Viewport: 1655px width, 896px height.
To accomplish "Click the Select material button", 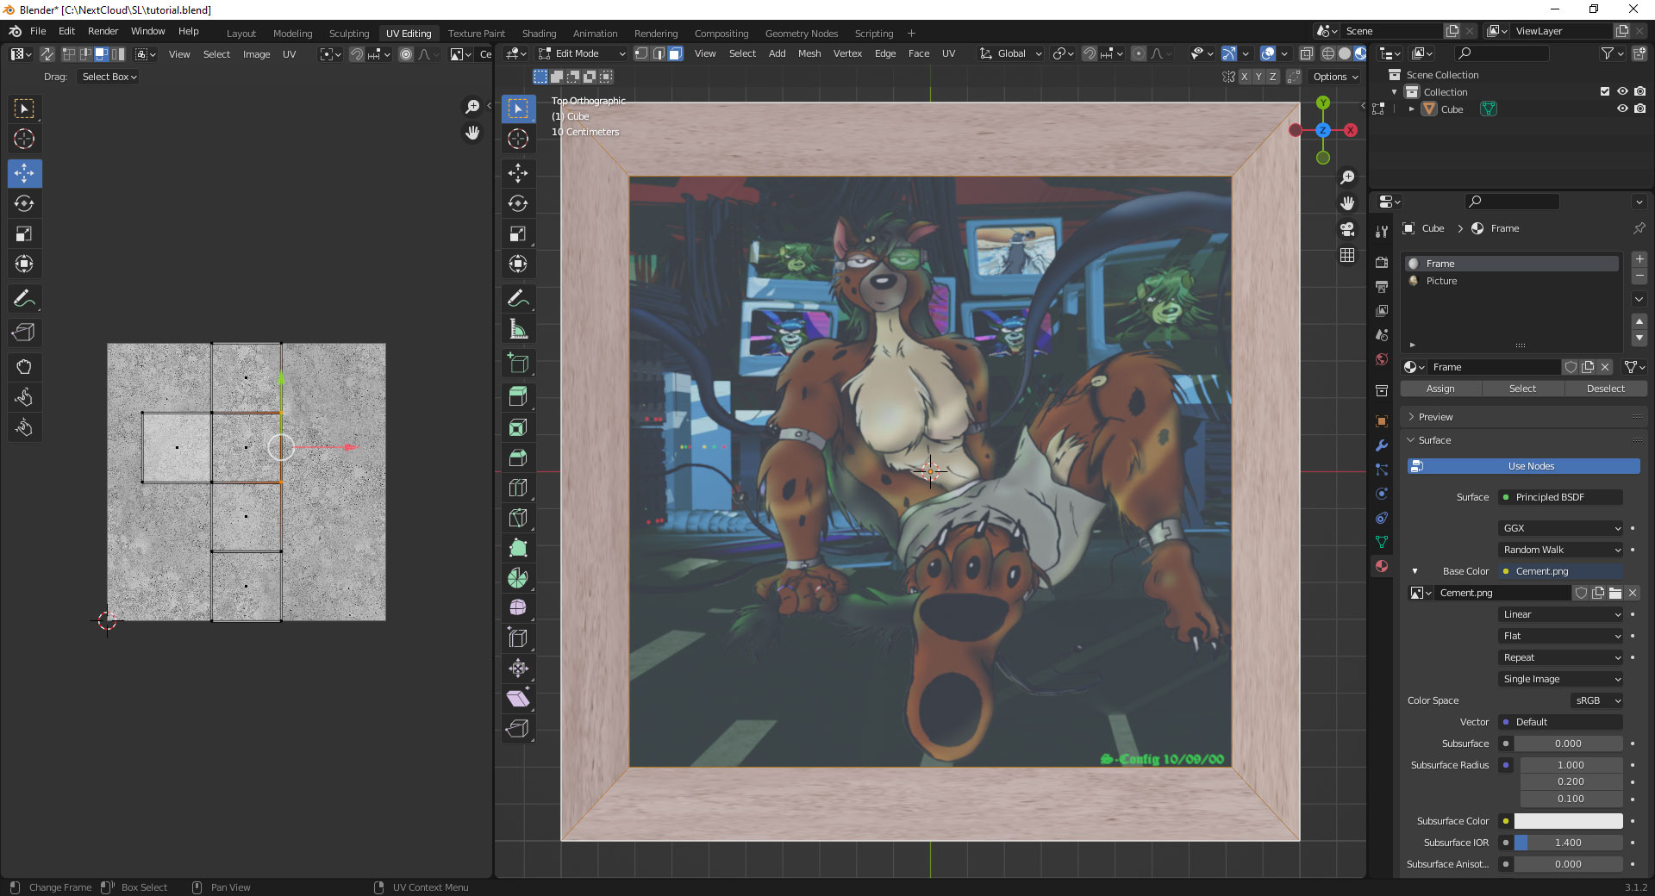I will pos(1522,389).
